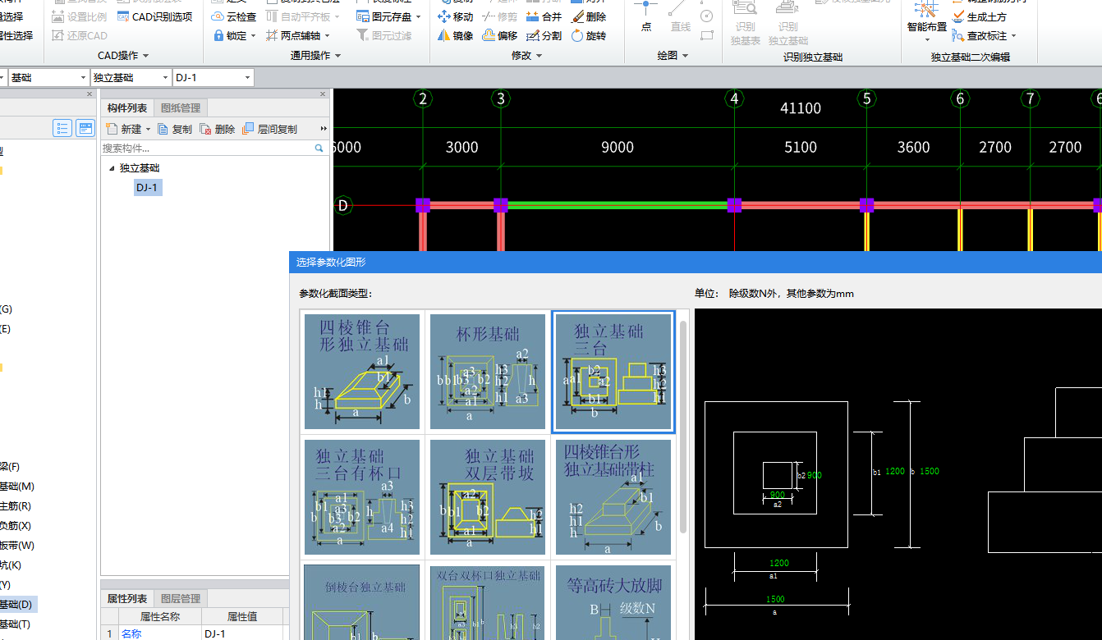Screen dimensions: 1102x640
Task: Click axis bubble letter D
Action: (x=343, y=205)
